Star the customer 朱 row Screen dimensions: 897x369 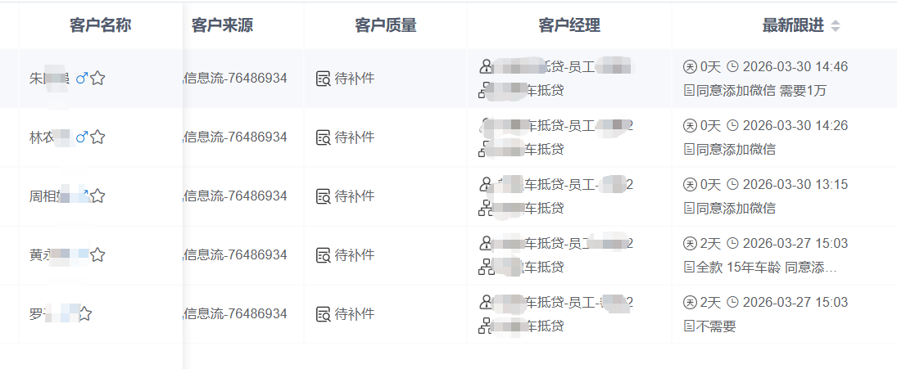pyautogui.click(x=97, y=79)
